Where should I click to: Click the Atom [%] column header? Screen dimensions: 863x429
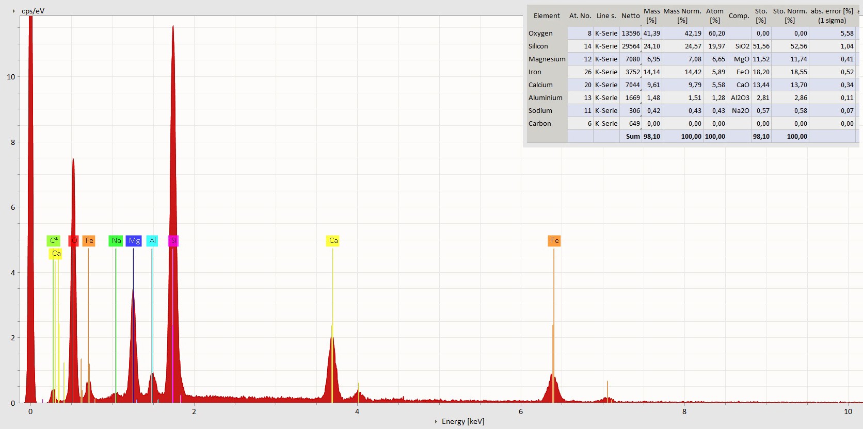[x=714, y=16]
